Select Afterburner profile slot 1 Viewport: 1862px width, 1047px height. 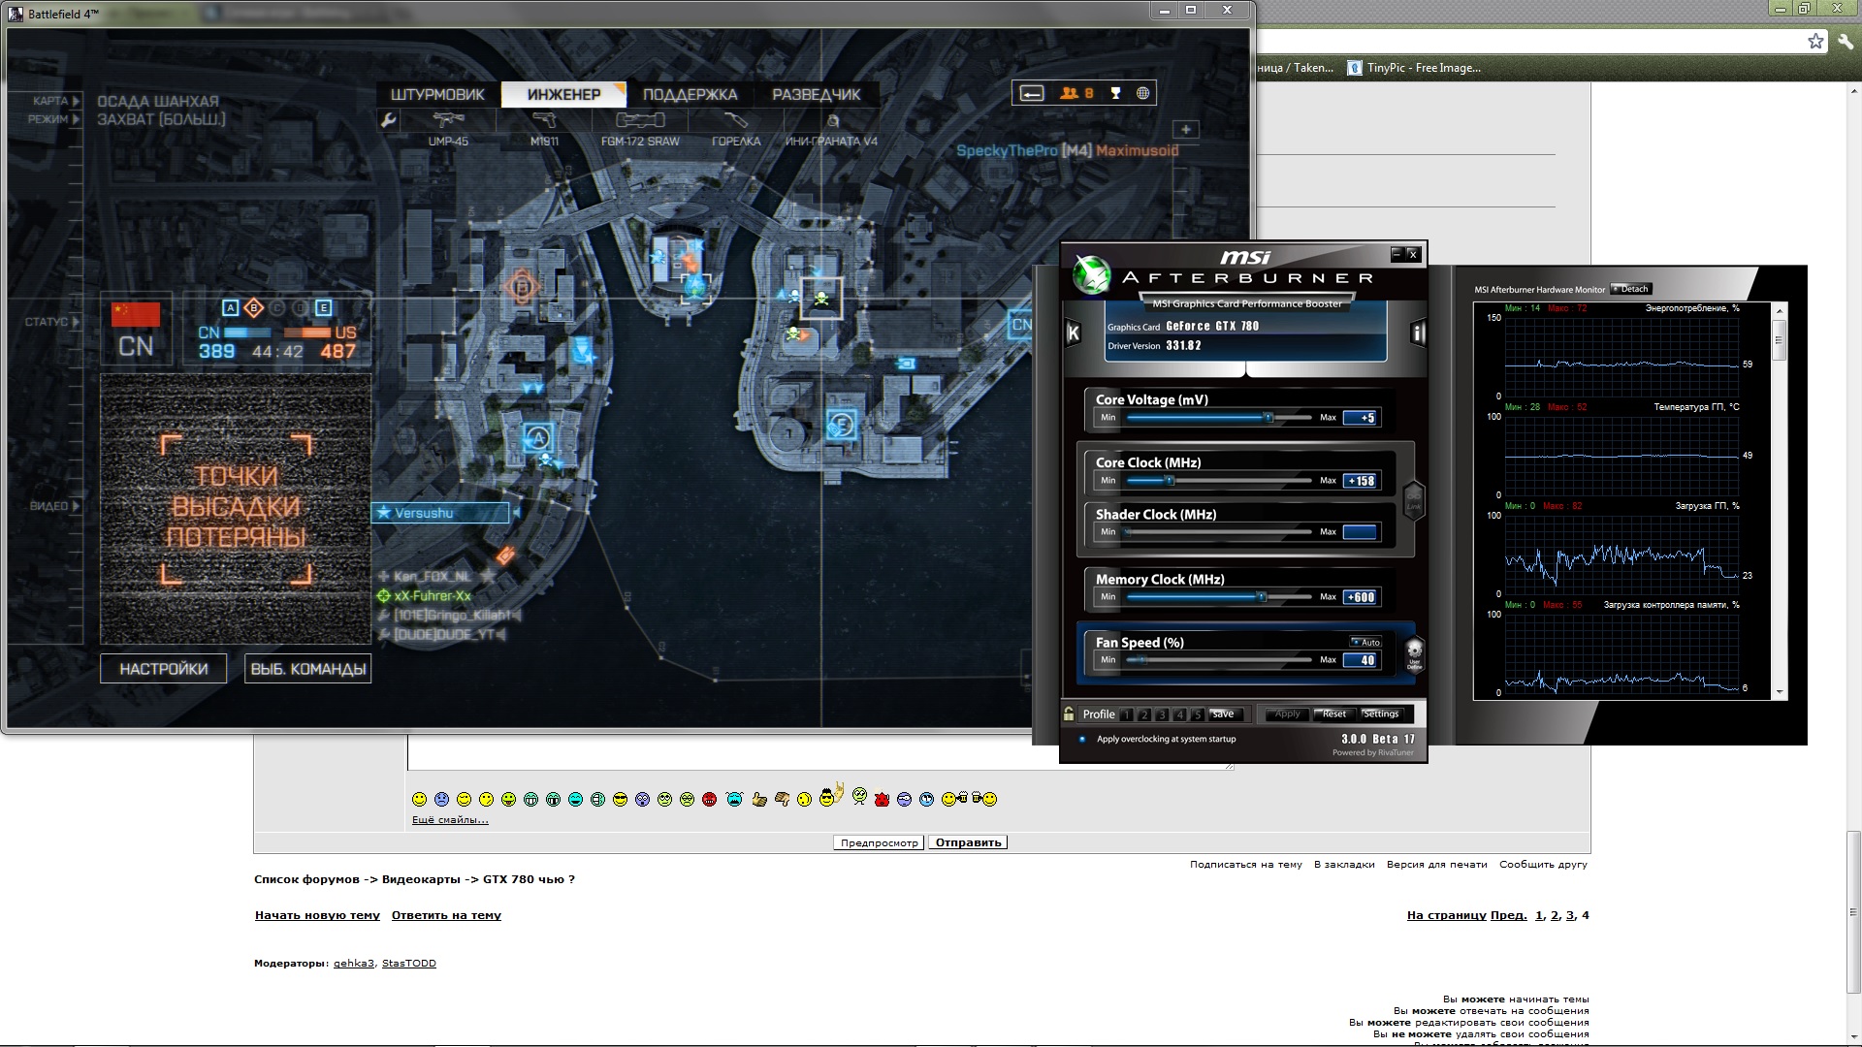tap(1126, 714)
